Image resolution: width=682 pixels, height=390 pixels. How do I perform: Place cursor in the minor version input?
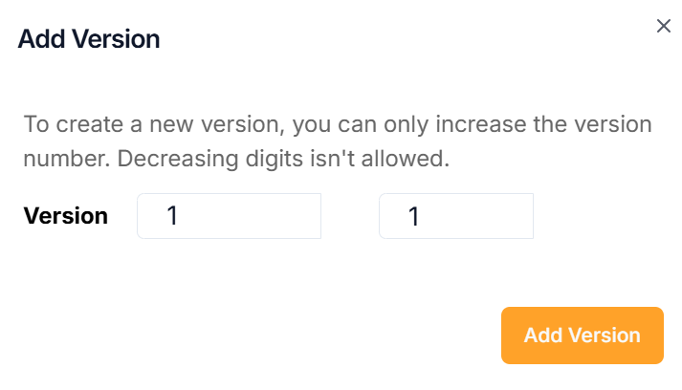point(455,216)
